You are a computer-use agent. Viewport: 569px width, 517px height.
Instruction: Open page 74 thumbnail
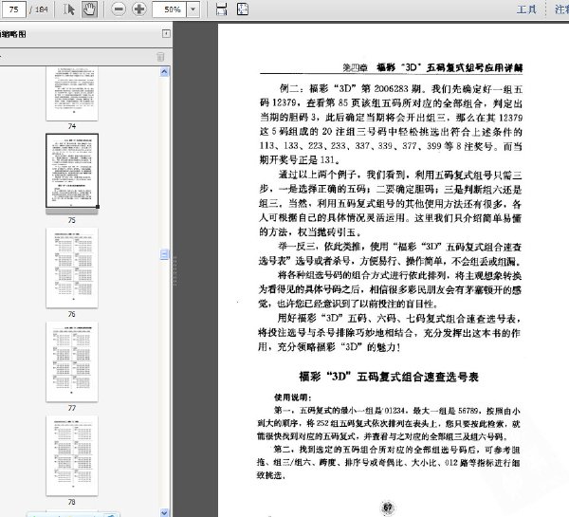coord(72,94)
